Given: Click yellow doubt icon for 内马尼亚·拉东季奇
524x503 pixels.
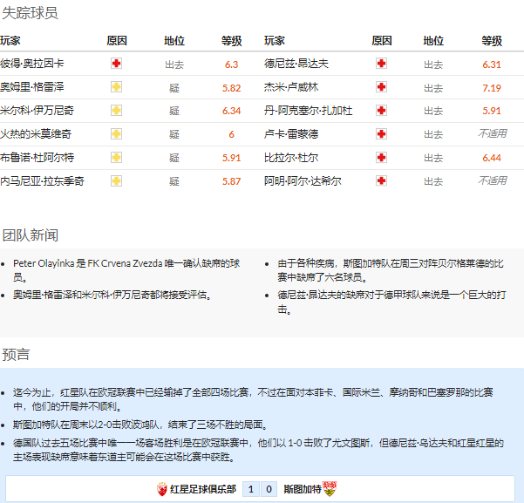Looking at the screenshot, I should [116, 180].
